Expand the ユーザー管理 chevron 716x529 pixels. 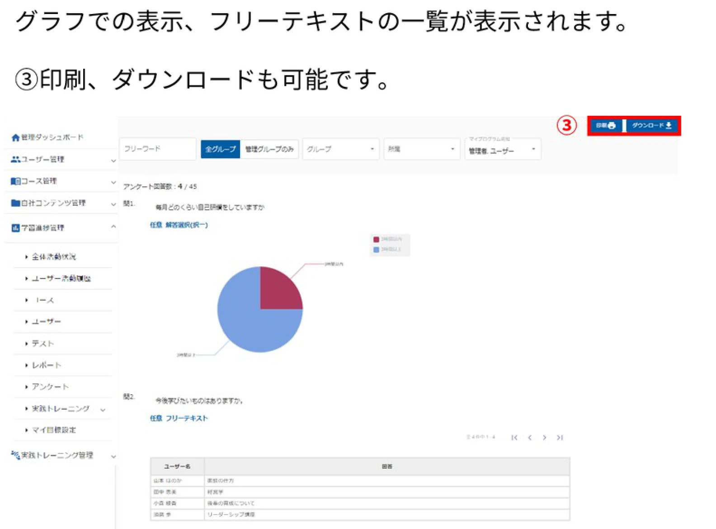tap(113, 161)
